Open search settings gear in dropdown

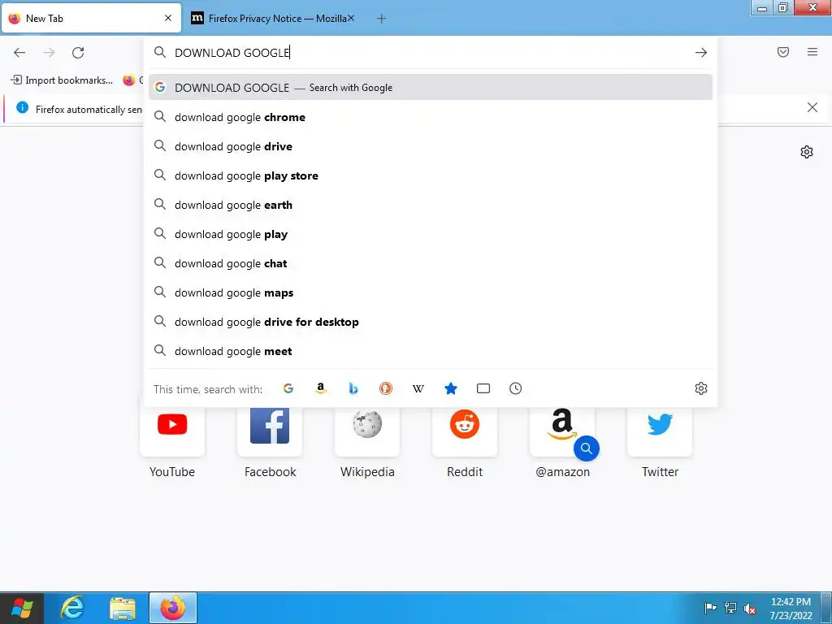[701, 388]
